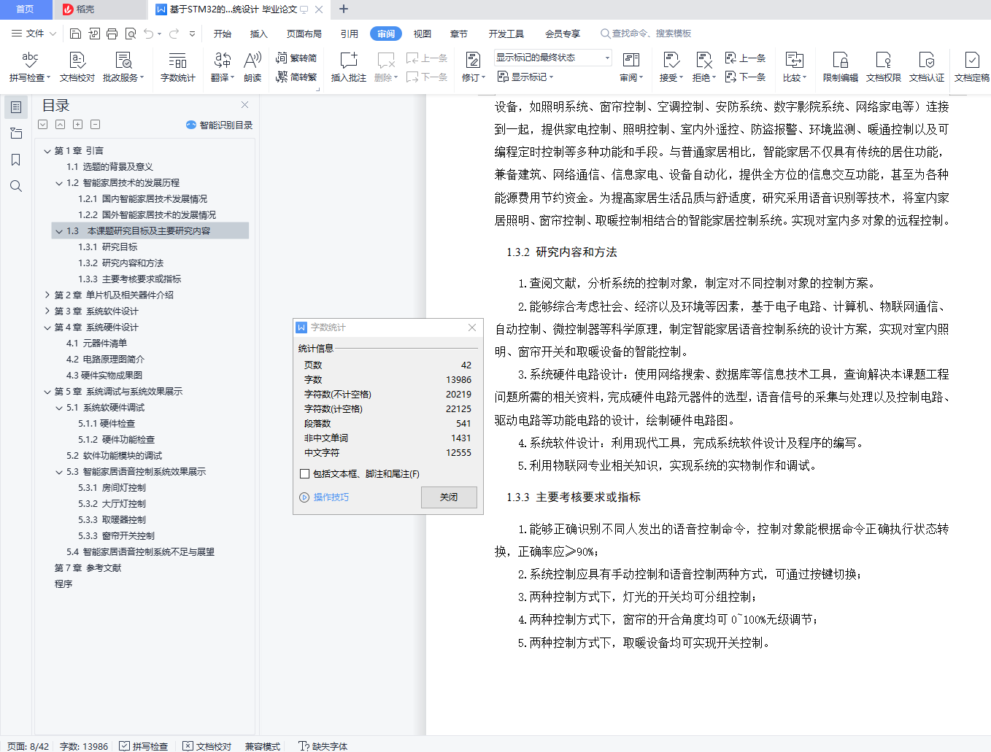991x752 pixels.
Task: Convert text with 繁转简
Action: point(296,58)
